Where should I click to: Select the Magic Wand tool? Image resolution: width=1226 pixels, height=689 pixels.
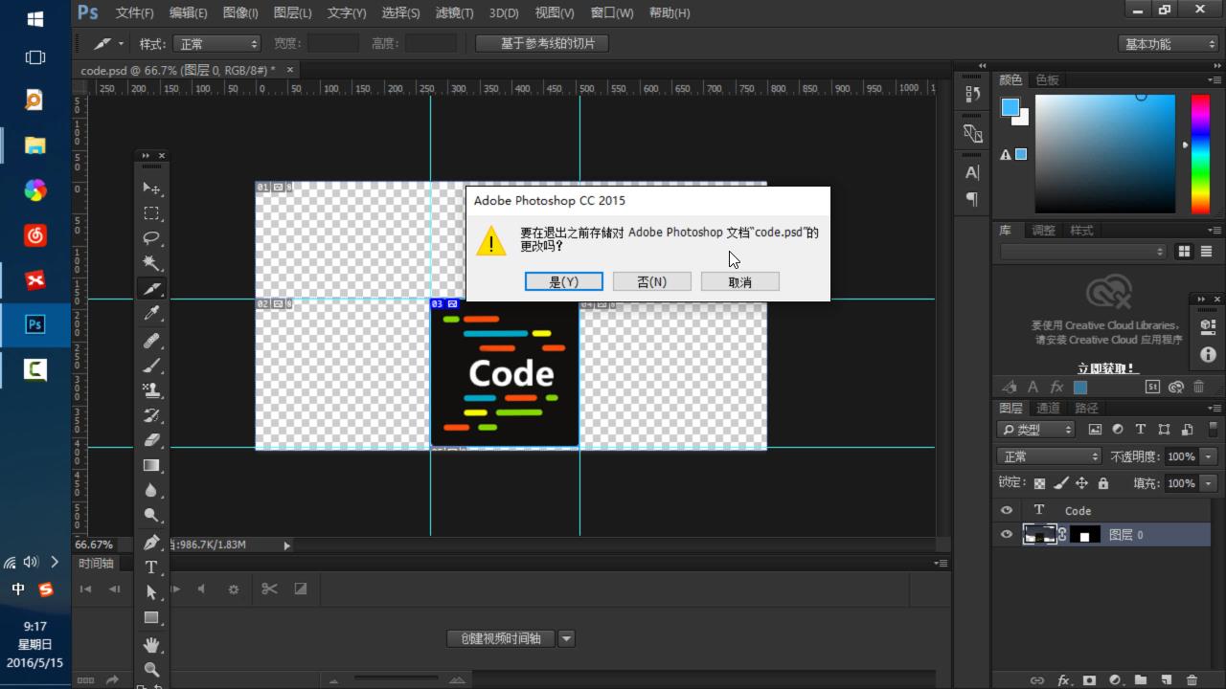tap(151, 262)
